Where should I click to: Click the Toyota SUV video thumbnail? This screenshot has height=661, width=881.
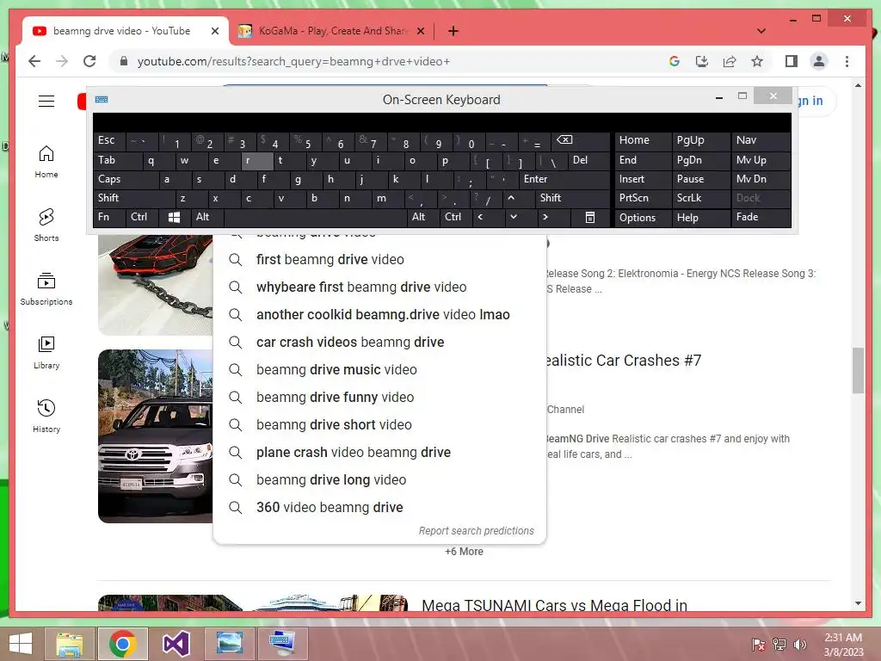(156, 436)
